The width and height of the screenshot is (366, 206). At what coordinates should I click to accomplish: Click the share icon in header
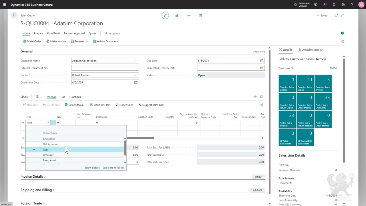(177, 15)
